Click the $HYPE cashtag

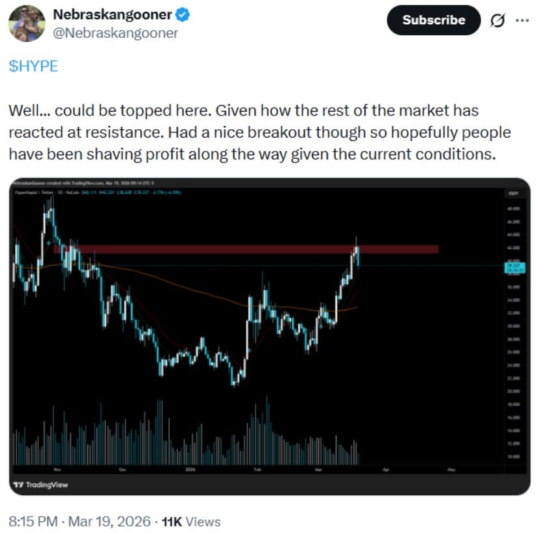[33, 67]
